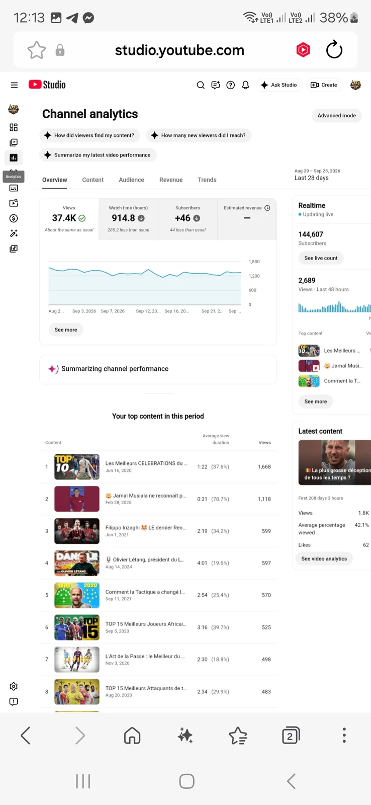Click the clock icon beside Estimated revenue
The height and width of the screenshot is (805, 371).
tap(267, 208)
